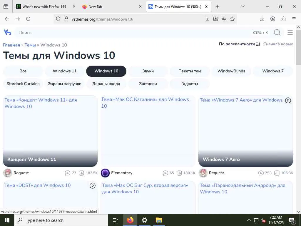Open the Экраны загрузки category
301x226 pixels.
(x=65, y=84)
